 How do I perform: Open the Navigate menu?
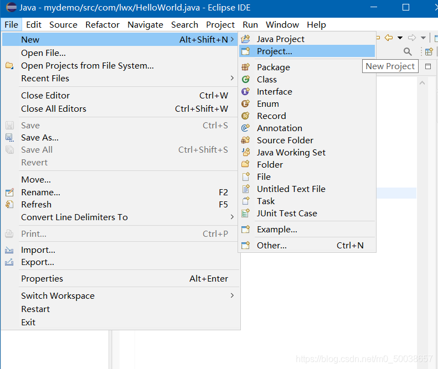[145, 24]
